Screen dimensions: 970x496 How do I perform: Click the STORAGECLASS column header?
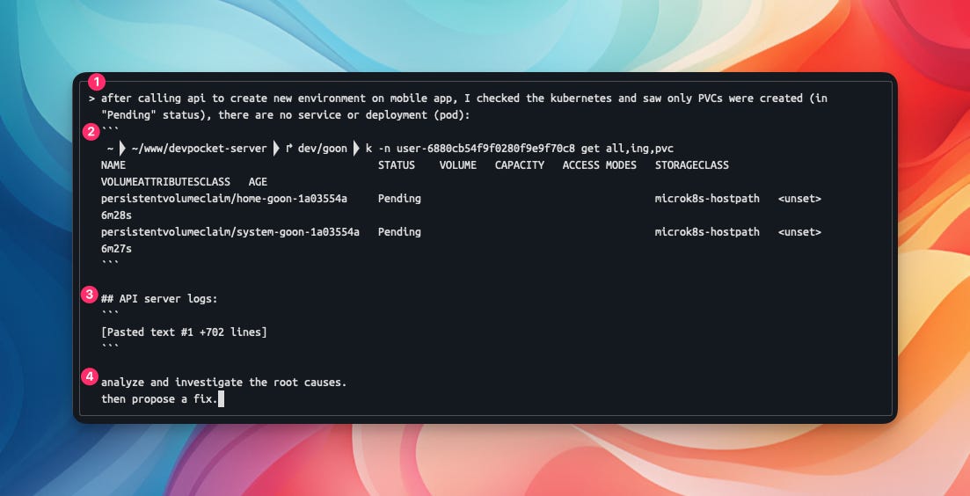[691, 165]
